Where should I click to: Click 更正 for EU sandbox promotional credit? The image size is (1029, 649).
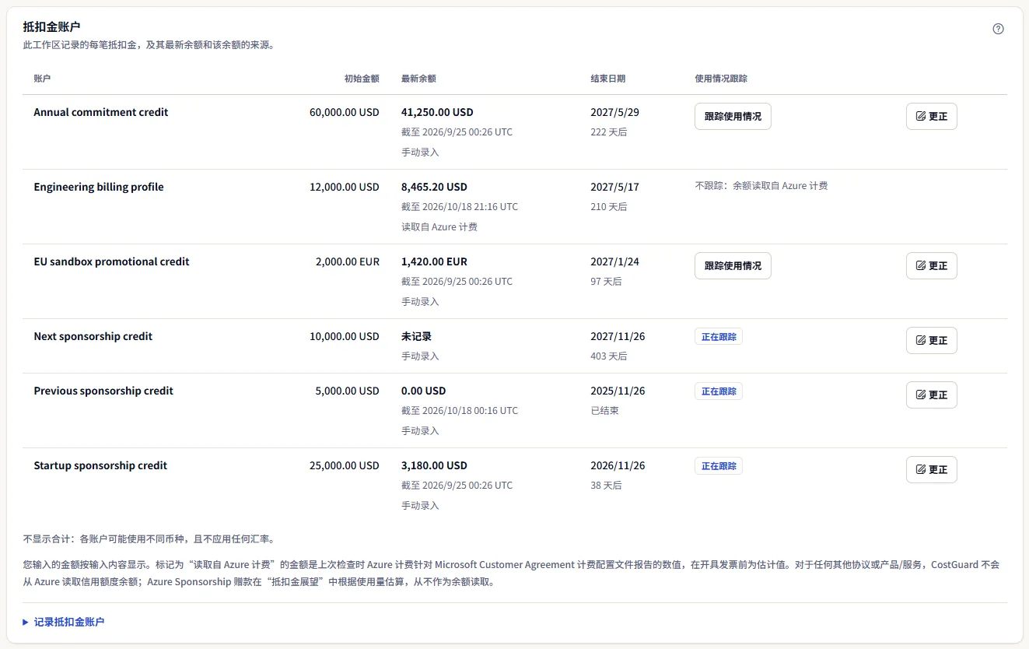pos(932,266)
